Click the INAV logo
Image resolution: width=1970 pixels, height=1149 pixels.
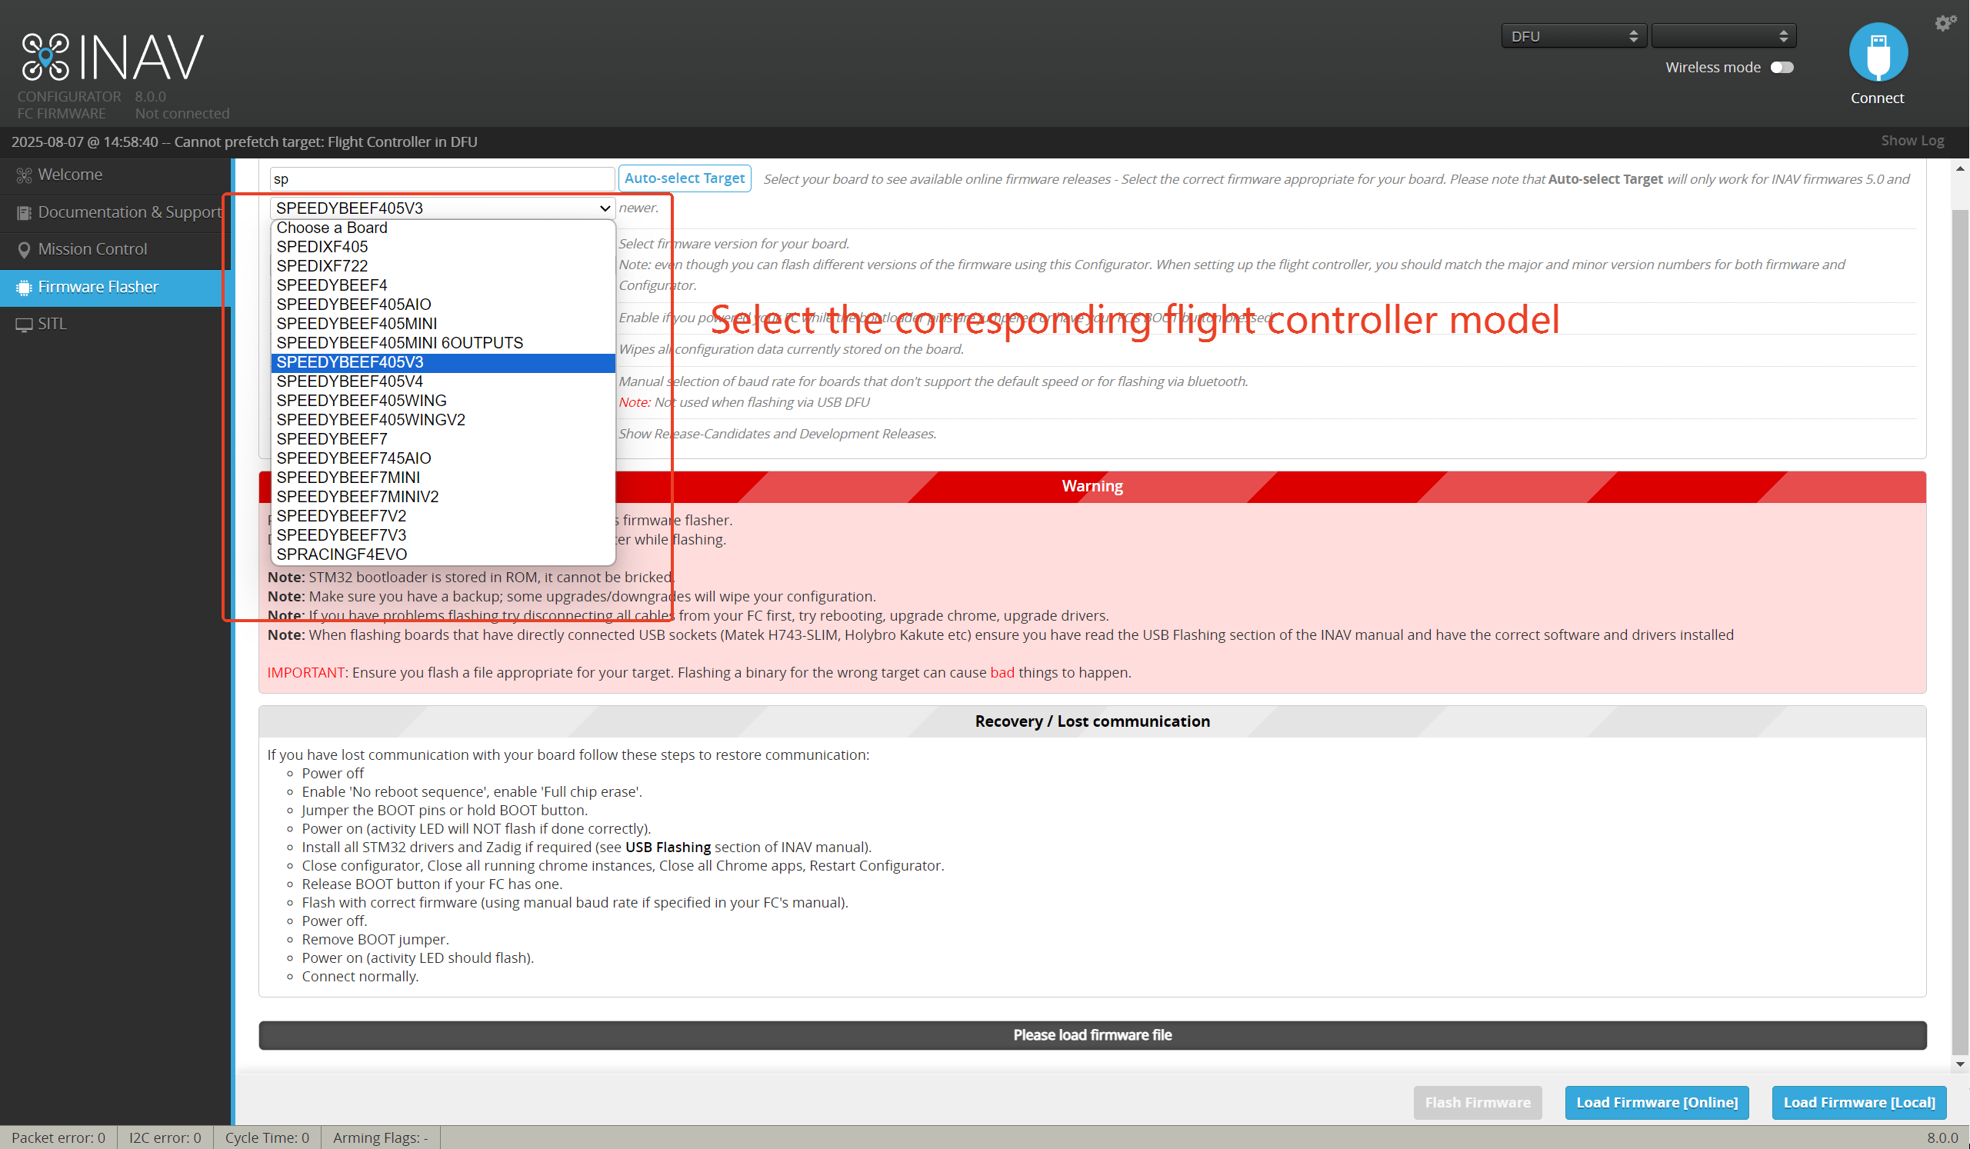point(112,57)
